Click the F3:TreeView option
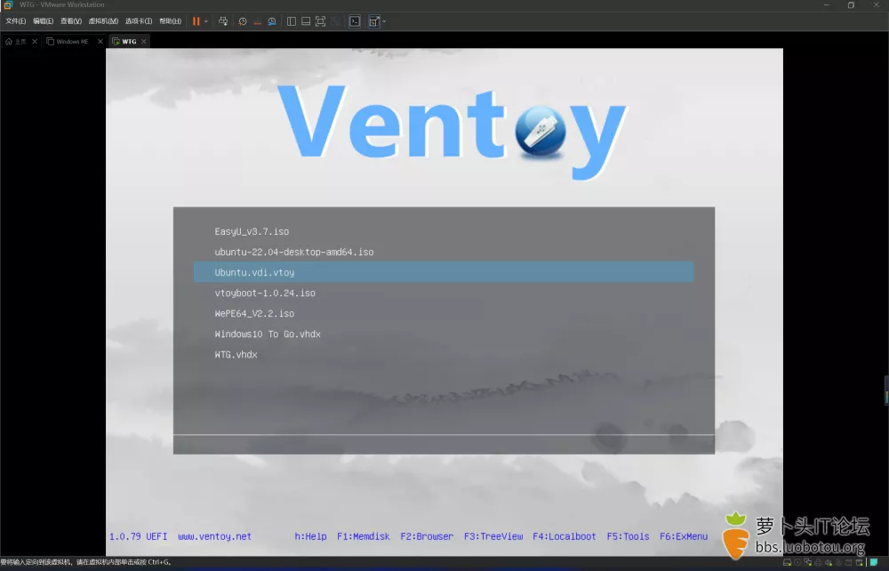This screenshot has height=571, width=889. 493,536
